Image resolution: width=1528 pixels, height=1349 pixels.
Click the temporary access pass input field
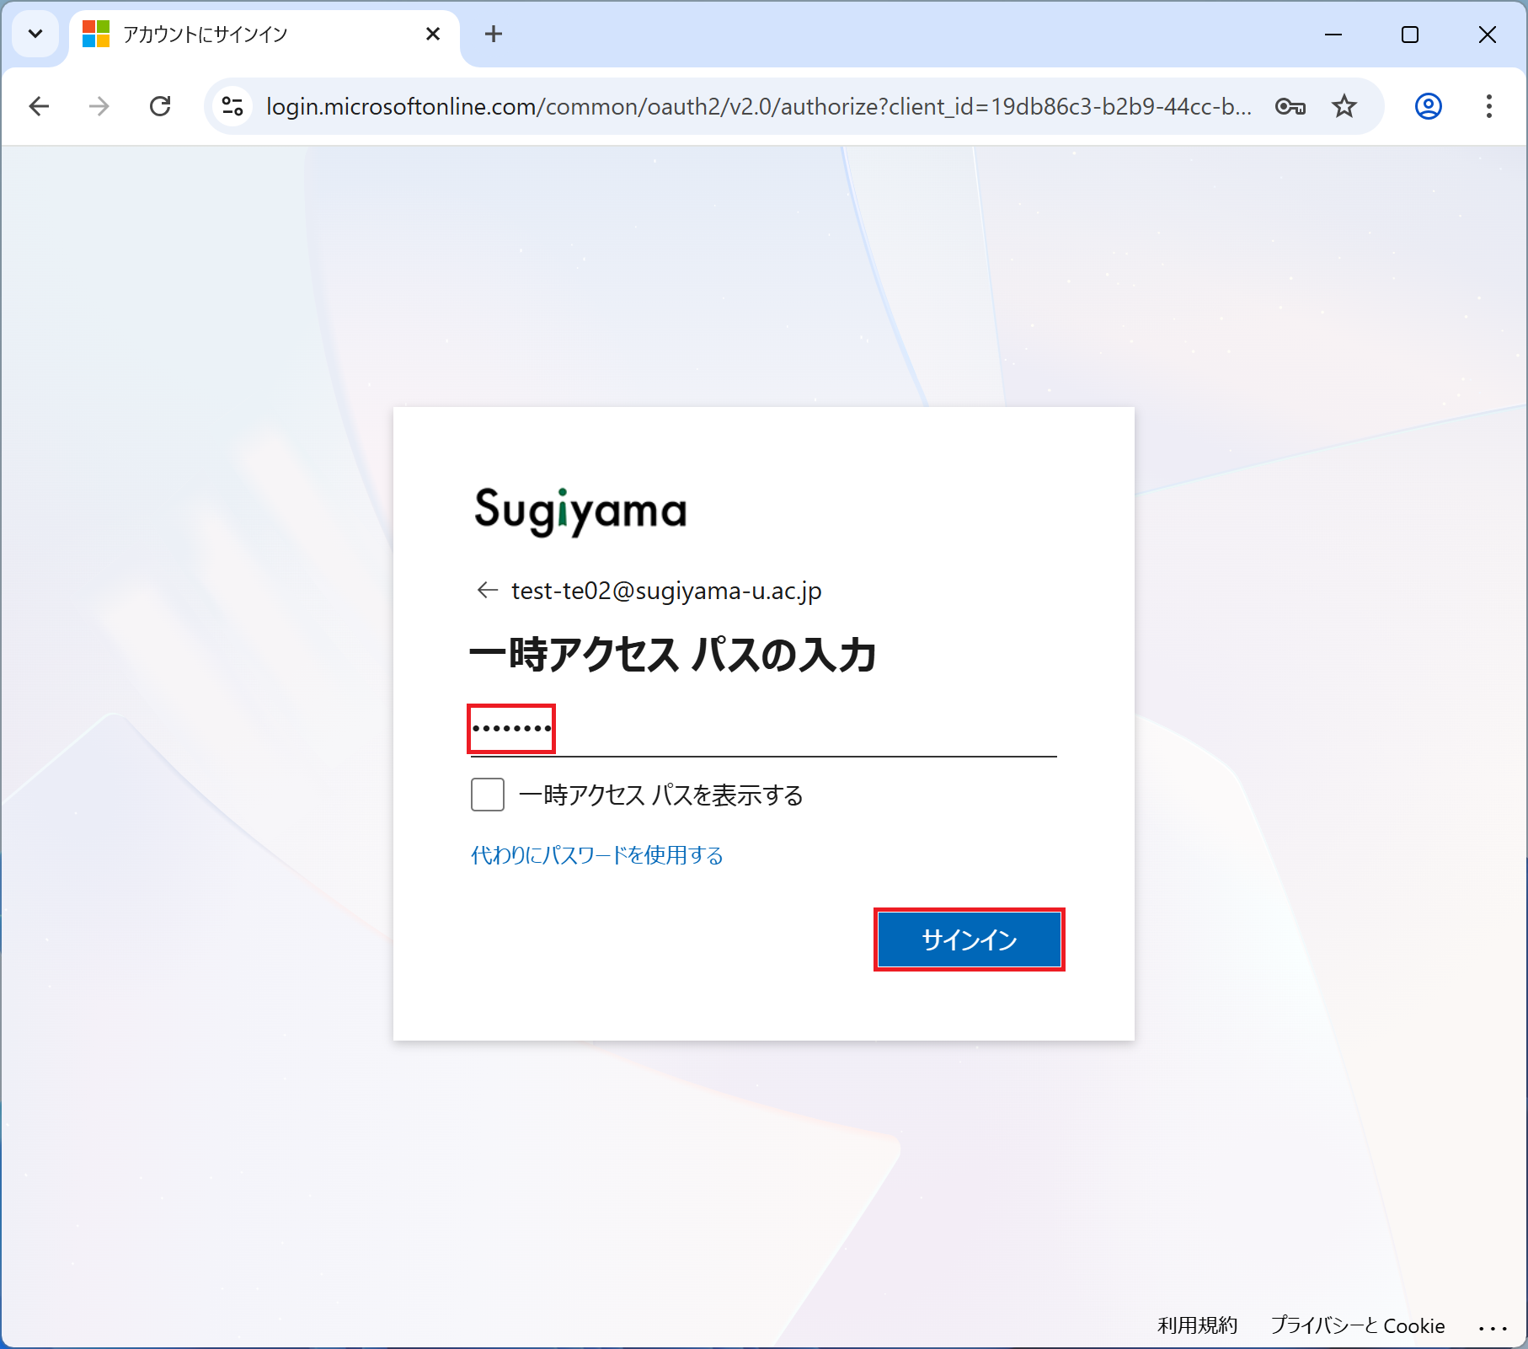pyautogui.click(x=762, y=730)
